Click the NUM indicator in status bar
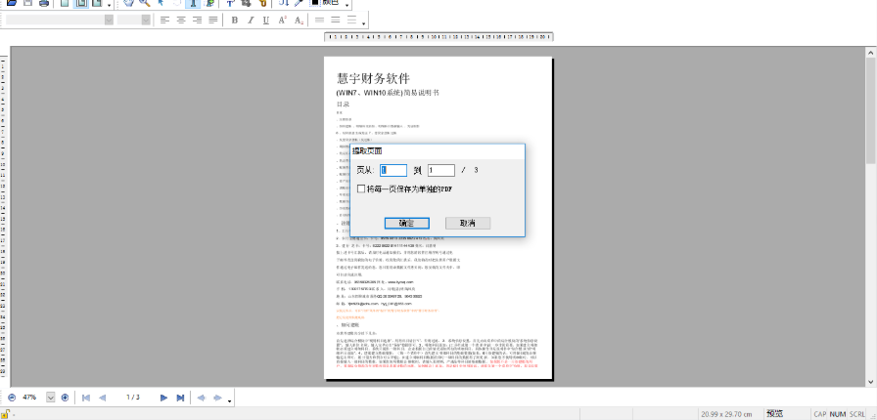 point(837,414)
